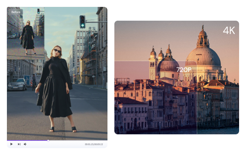
Task: Skip to next frame in the video player
Action: tap(19, 144)
